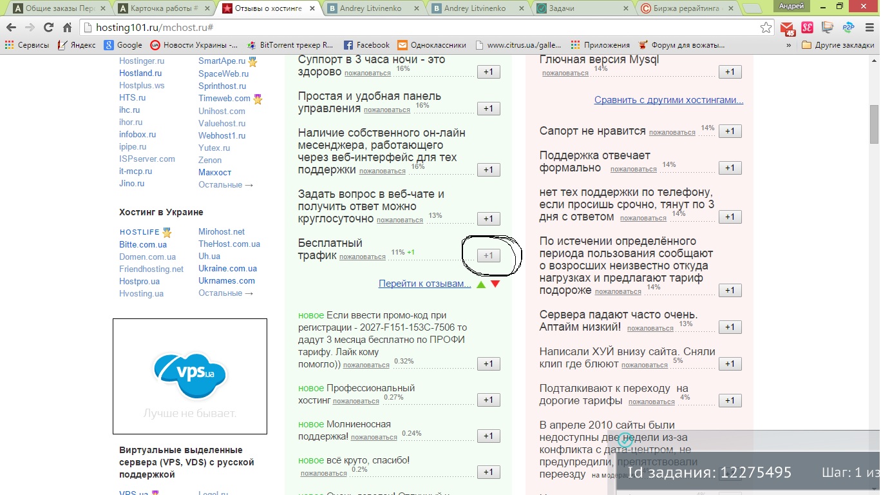Open the Сравнить с другими хостингами... link
The height and width of the screenshot is (495, 881).
(x=669, y=100)
